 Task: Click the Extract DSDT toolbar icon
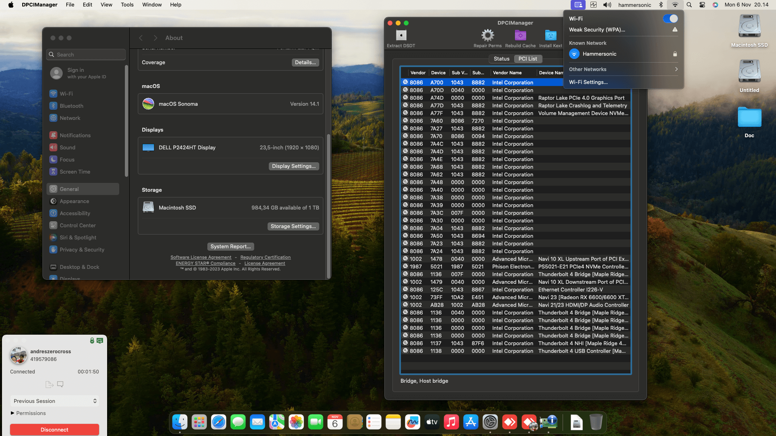coord(401,36)
